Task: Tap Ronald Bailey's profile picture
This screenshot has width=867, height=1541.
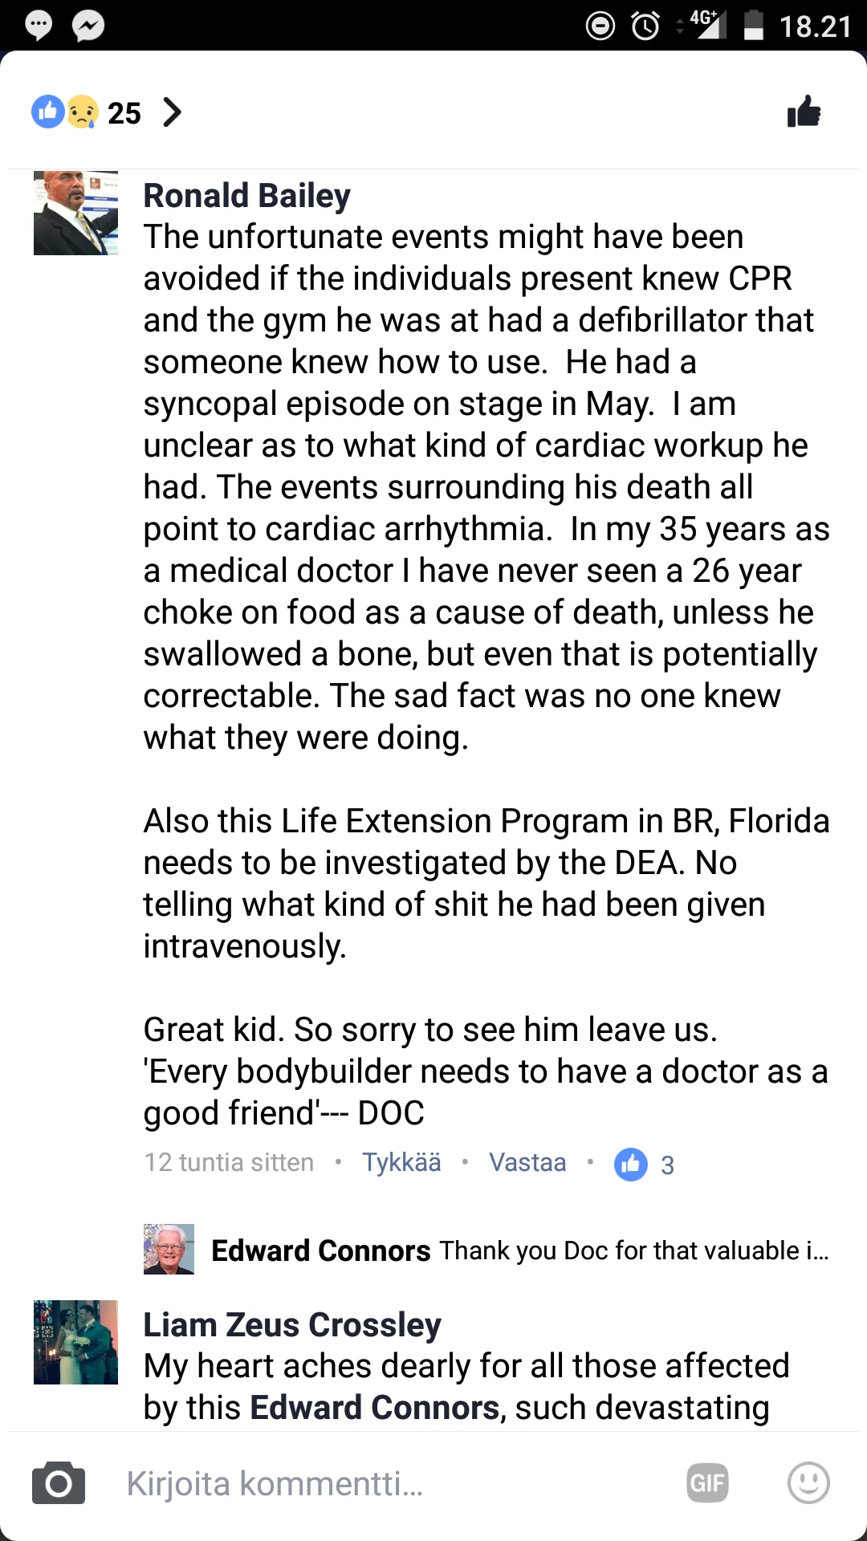Action: tap(75, 213)
